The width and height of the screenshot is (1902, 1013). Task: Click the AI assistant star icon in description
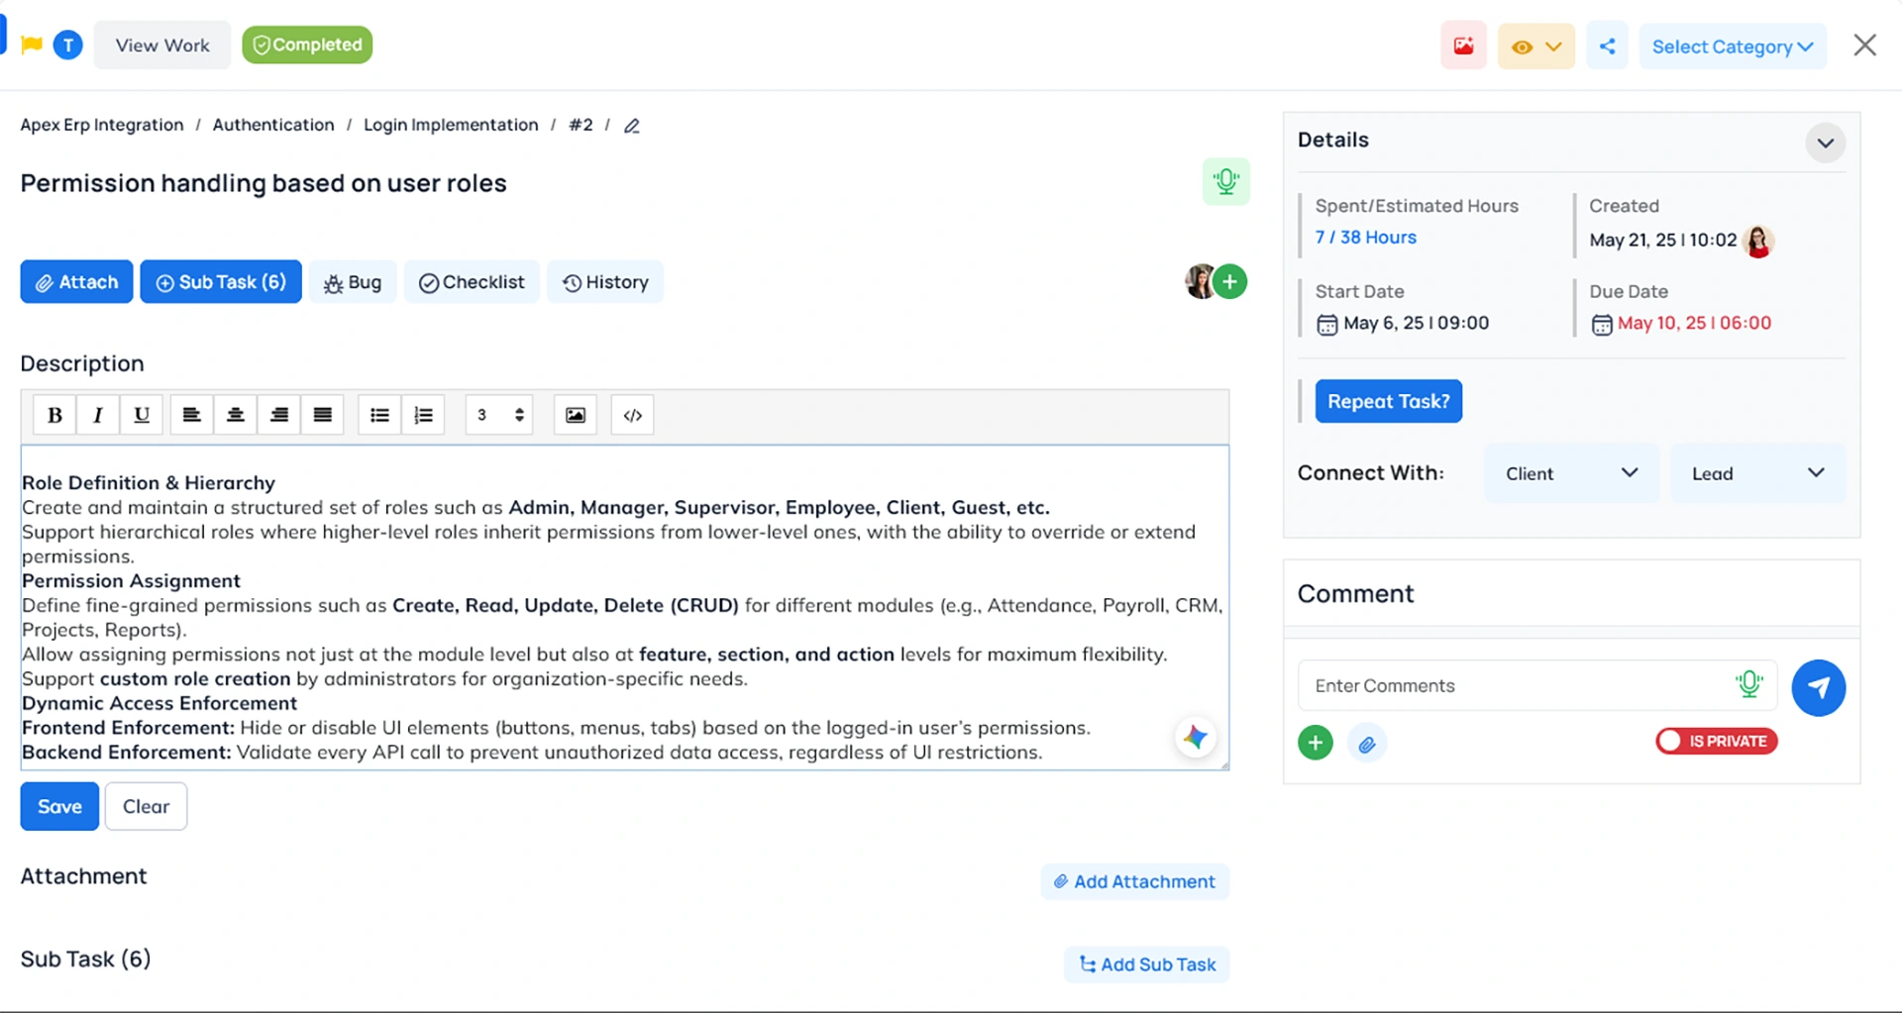click(x=1195, y=737)
